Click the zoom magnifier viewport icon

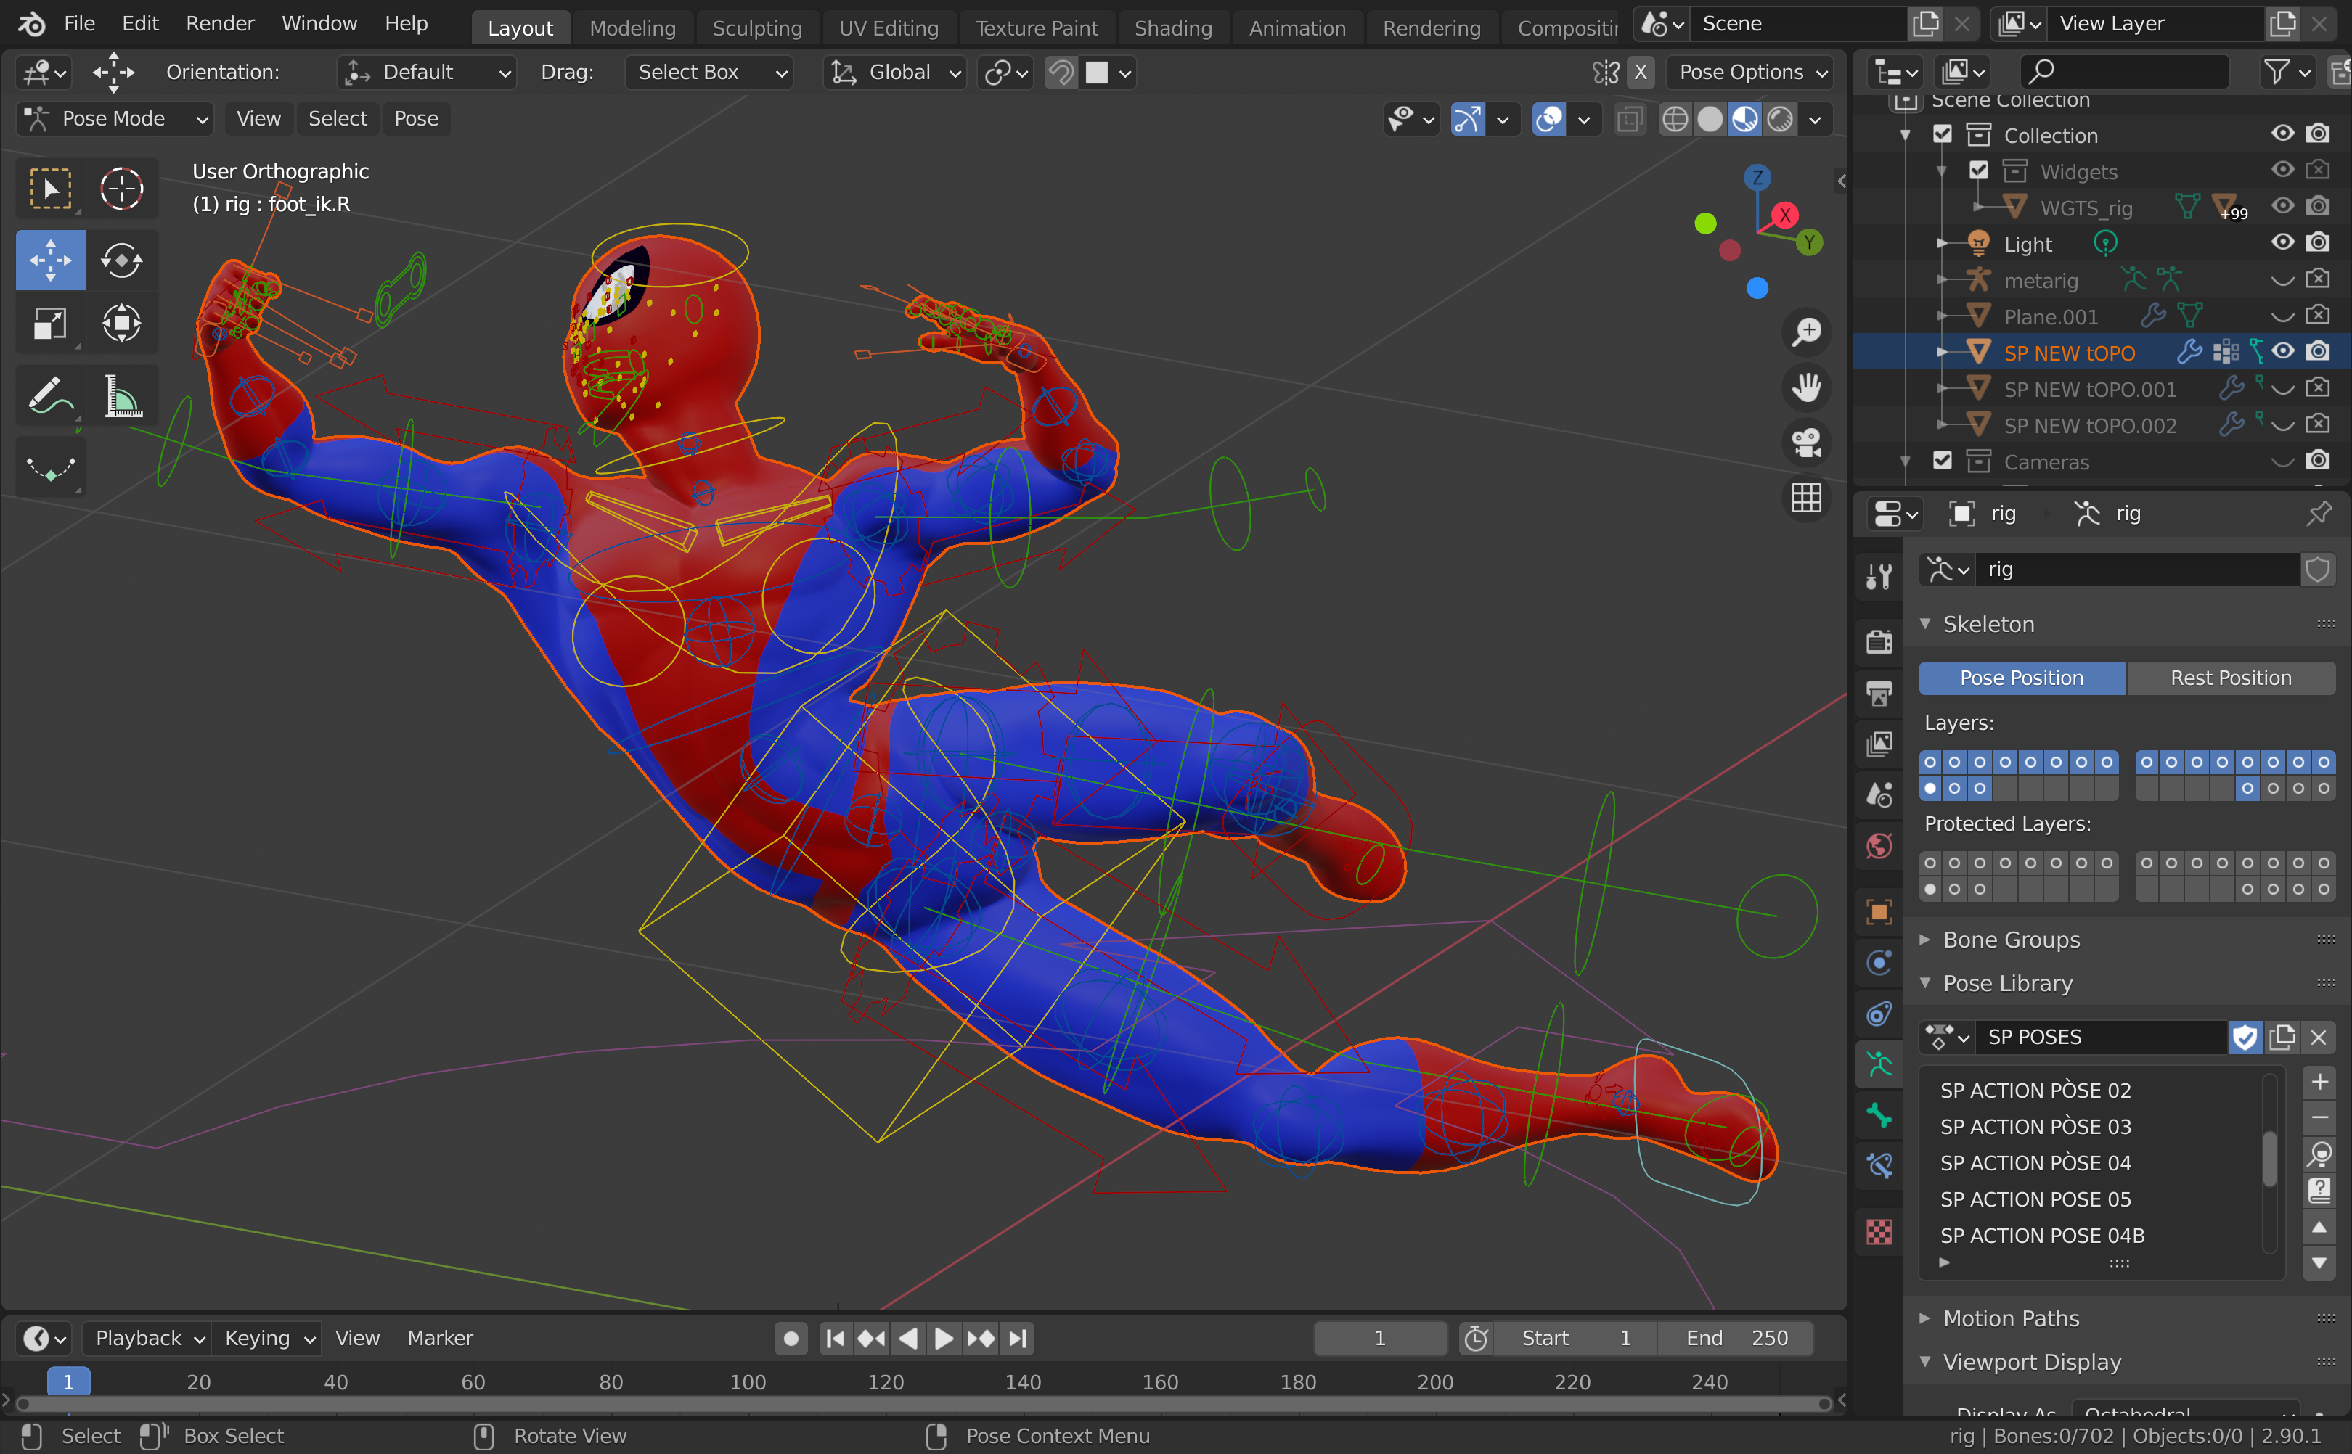pyautogui.click(x=1805, y=332)
